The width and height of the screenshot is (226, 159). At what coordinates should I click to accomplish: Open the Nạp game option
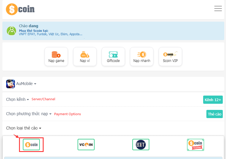pos(56,56)
